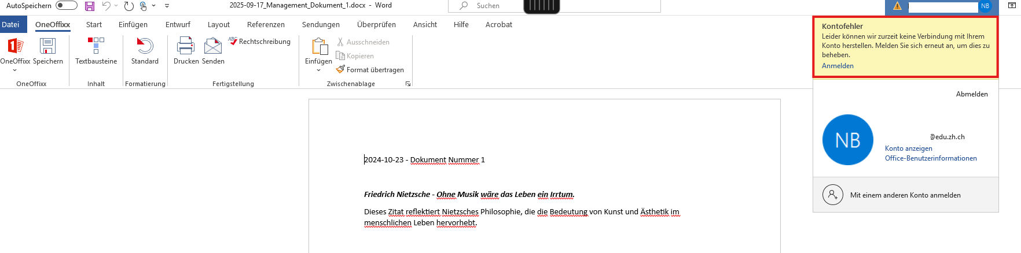Click the account warning triangle icon
Screen dimensions: 1021x253
(897, 6)
